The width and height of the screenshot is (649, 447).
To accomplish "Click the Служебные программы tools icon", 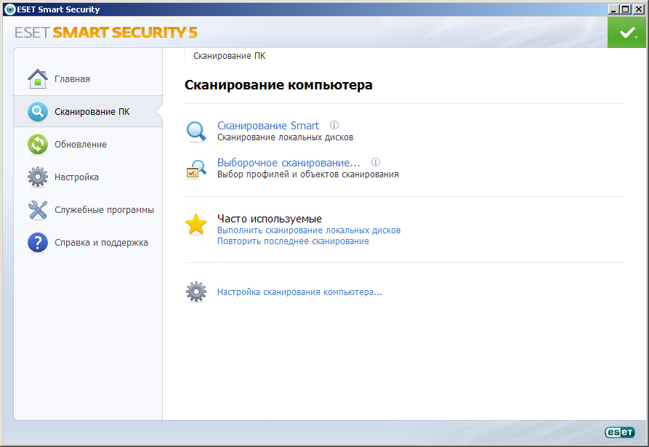I will click(x=38, y=210).
